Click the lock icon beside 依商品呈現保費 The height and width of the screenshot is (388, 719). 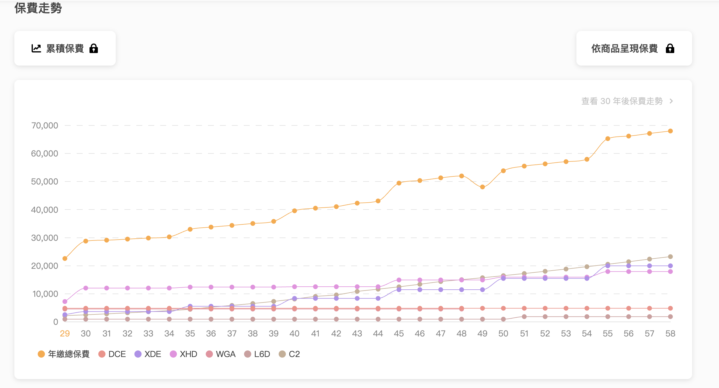click(670, 48)
